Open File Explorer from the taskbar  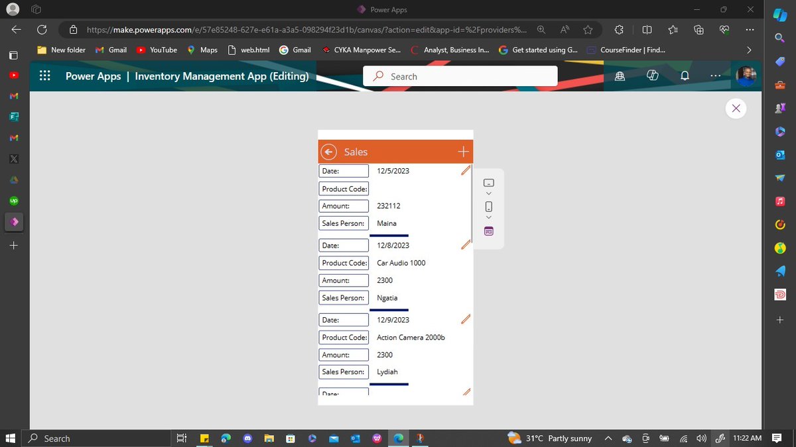269,438
